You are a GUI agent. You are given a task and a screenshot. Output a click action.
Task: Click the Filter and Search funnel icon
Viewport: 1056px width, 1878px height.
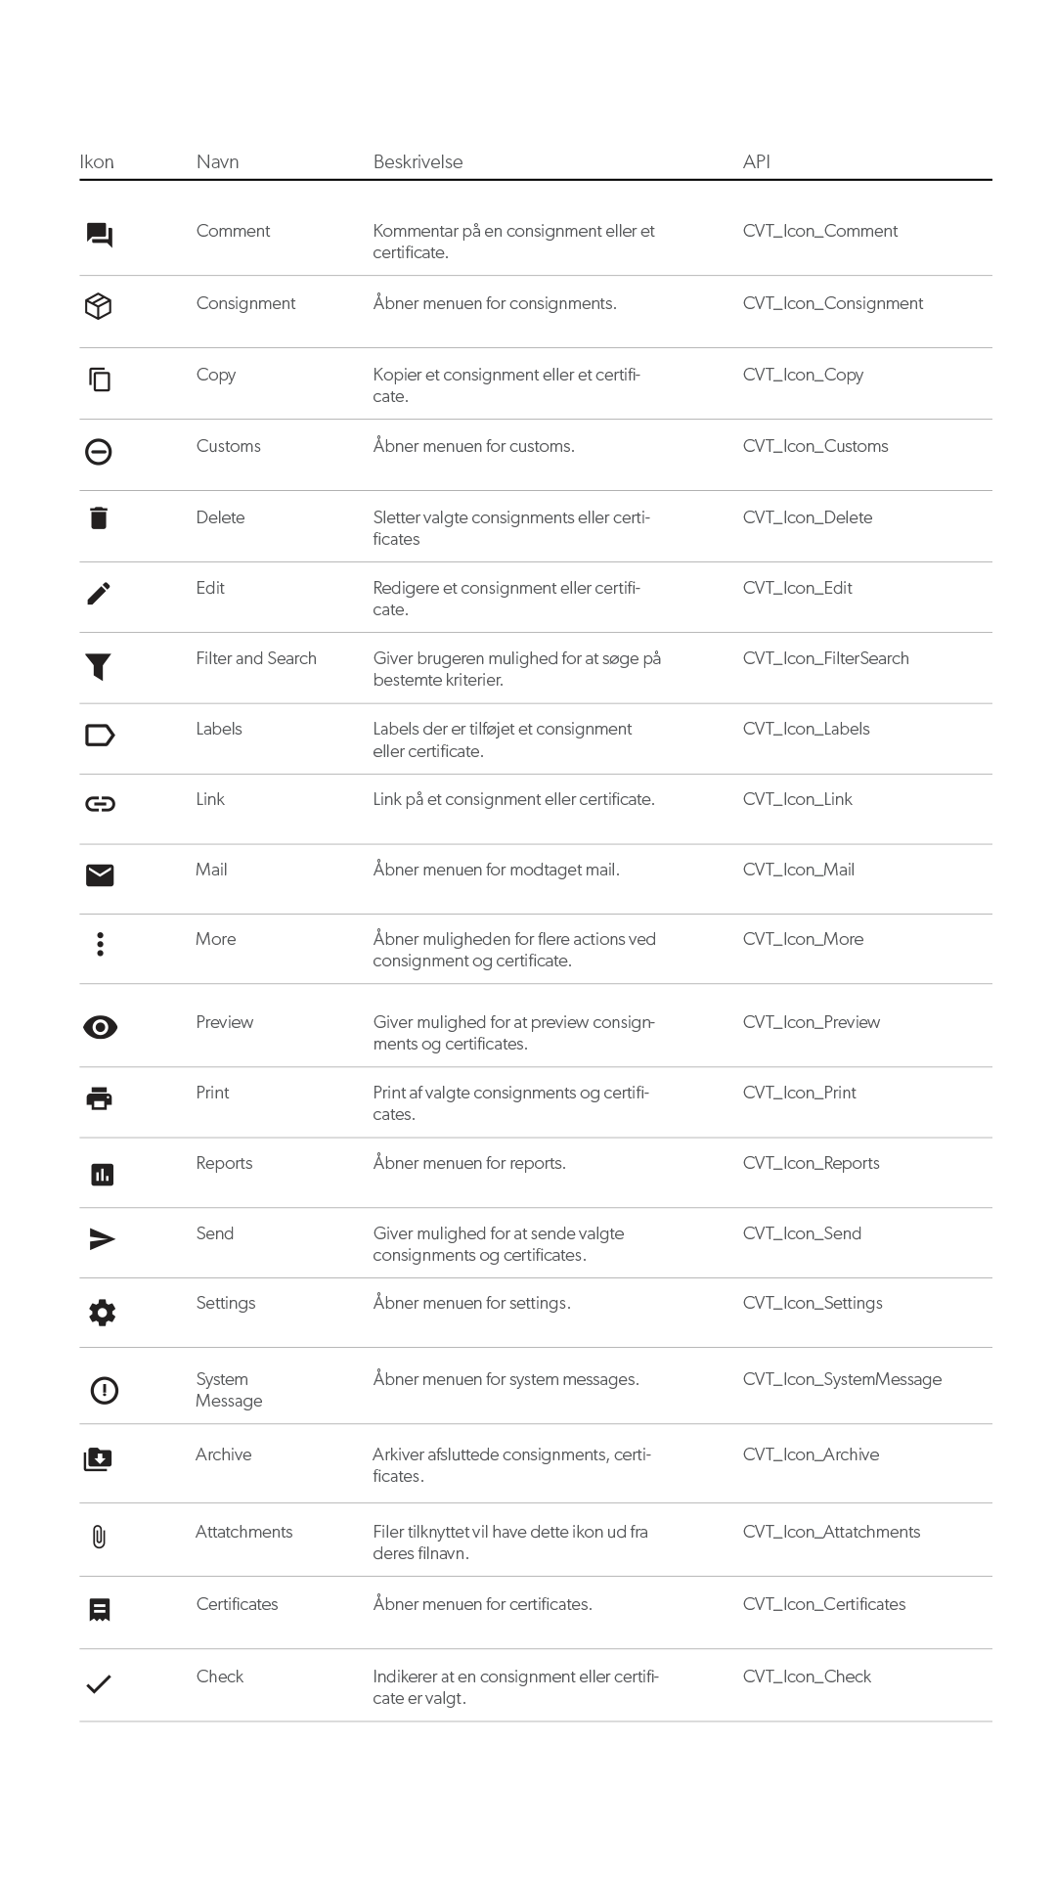98,666
